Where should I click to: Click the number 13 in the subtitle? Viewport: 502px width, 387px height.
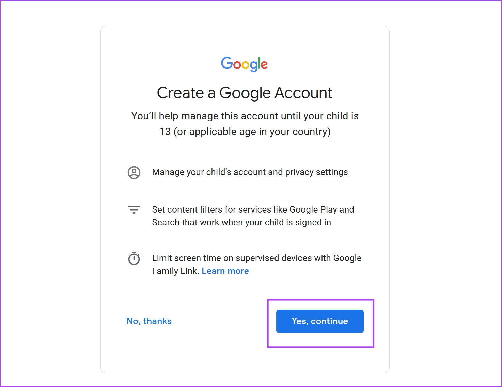(165, 132)
